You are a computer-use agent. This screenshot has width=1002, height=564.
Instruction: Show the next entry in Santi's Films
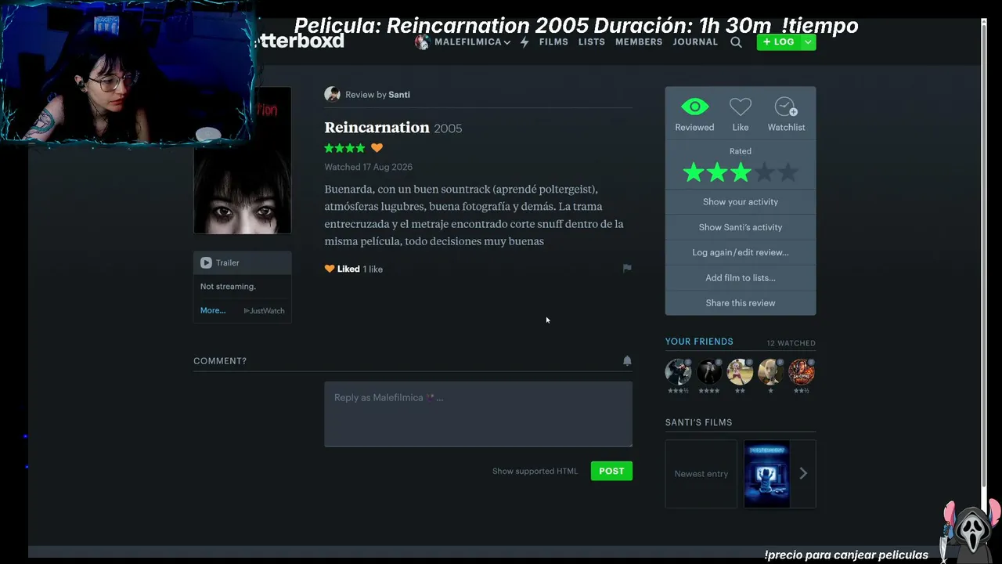803,473
